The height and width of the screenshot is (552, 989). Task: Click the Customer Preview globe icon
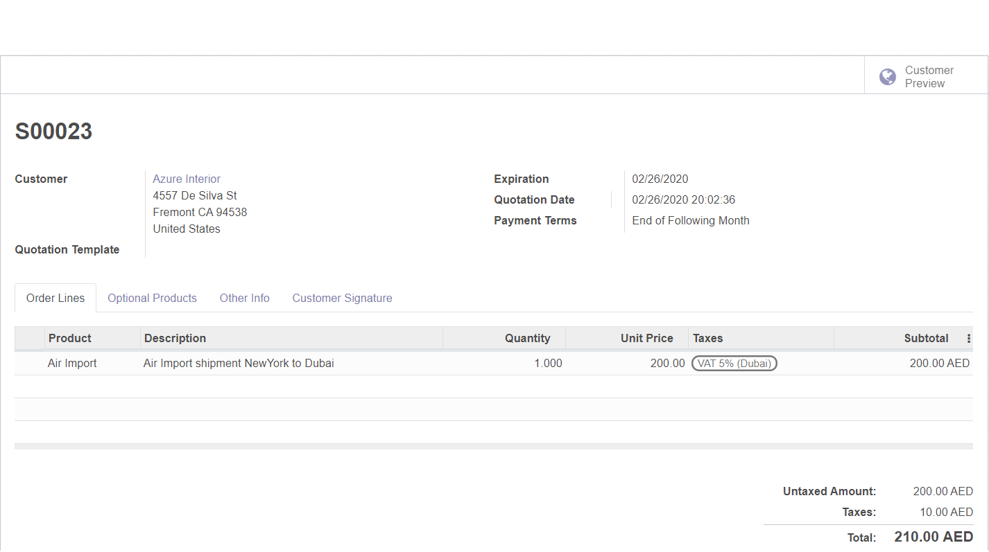[x=887, y=77]
